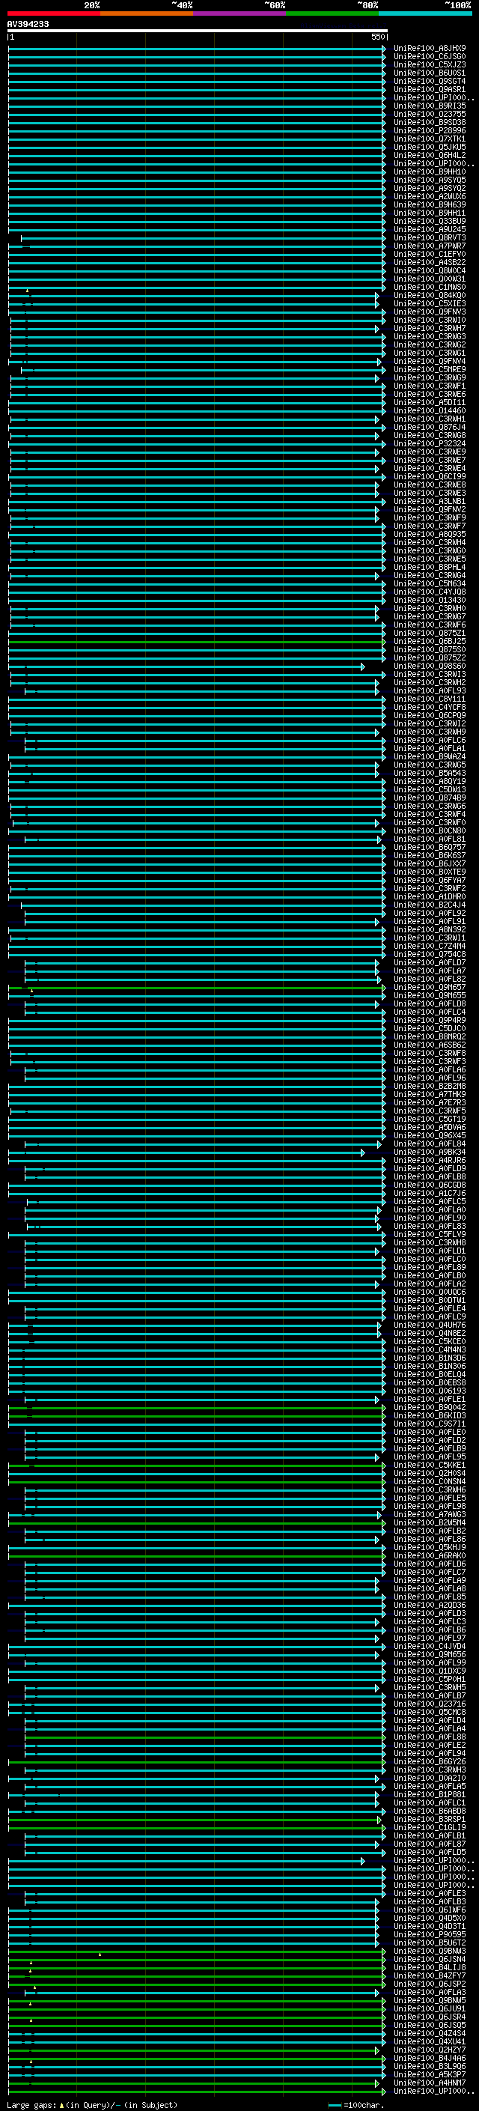
Task: Click the end position label 550
Action: 377,37
